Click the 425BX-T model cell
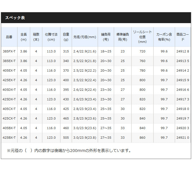Viewport: 192px width, 181px height. tap(9, 138)
